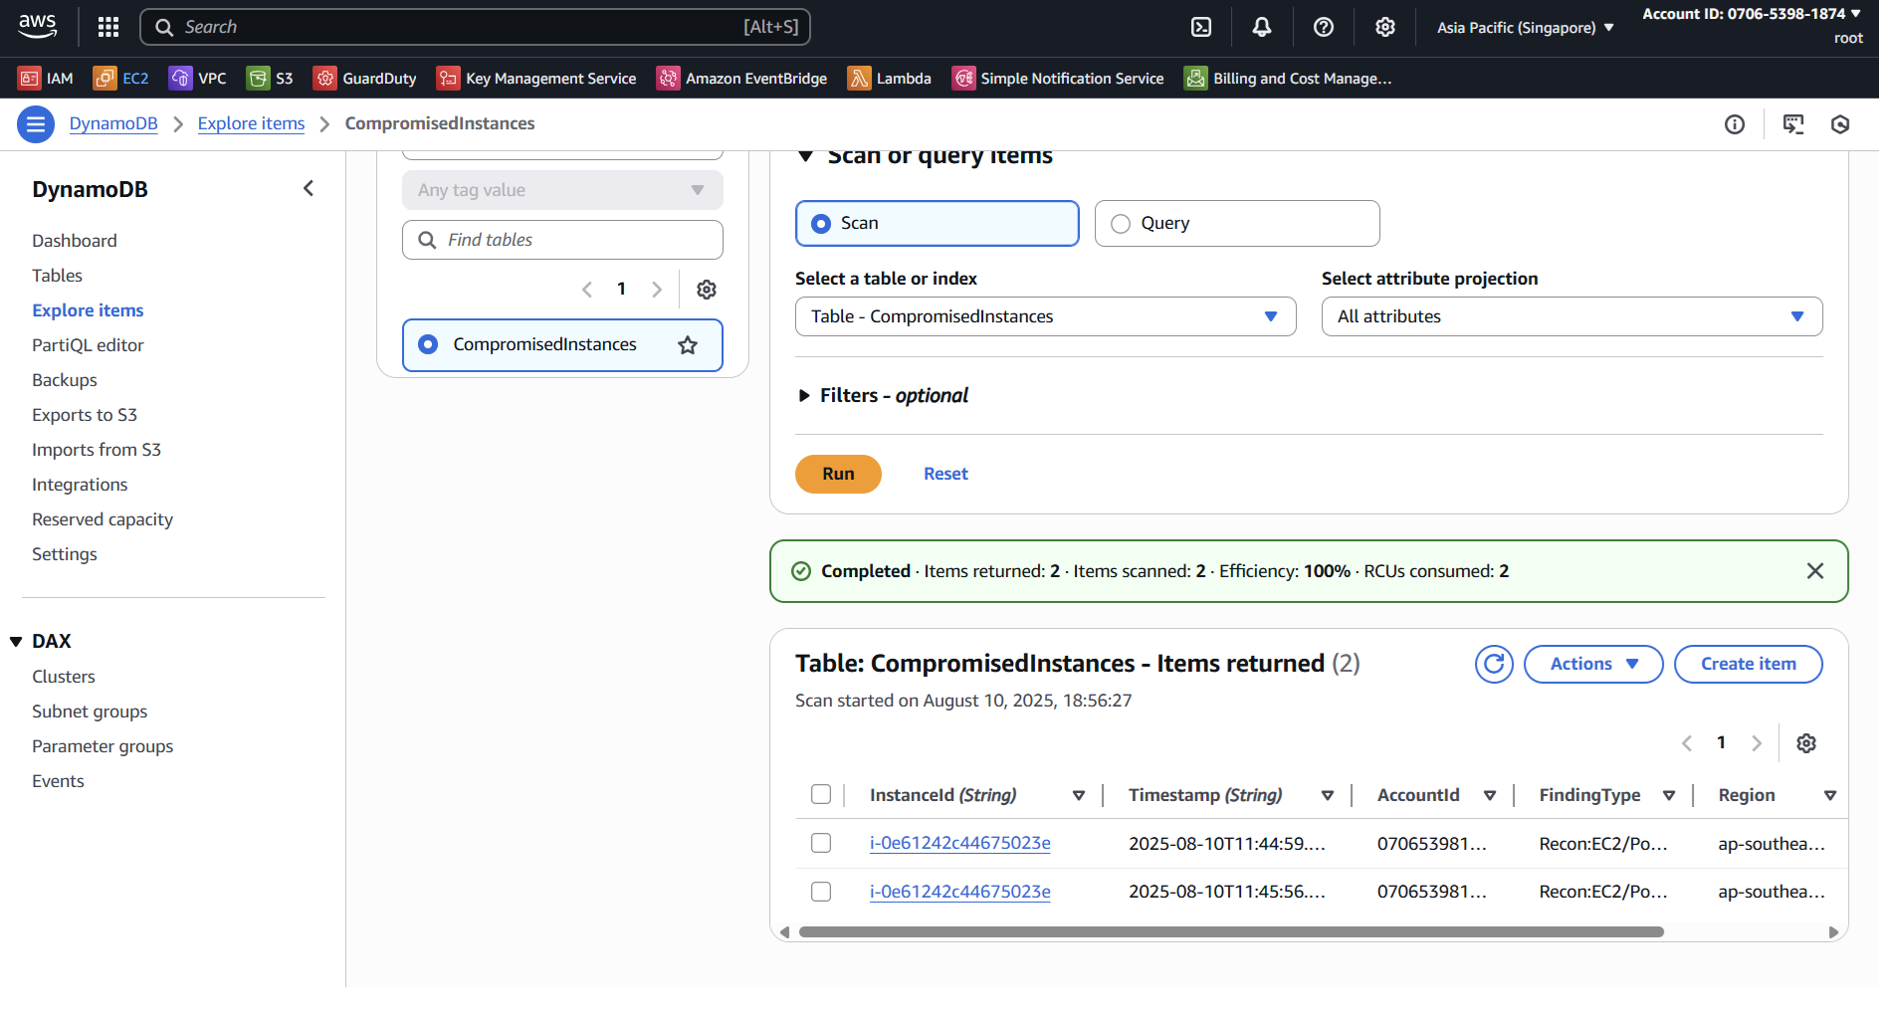Open the help question mark menu
Screen dimensions: 1879x1015
pos(1324,27)
